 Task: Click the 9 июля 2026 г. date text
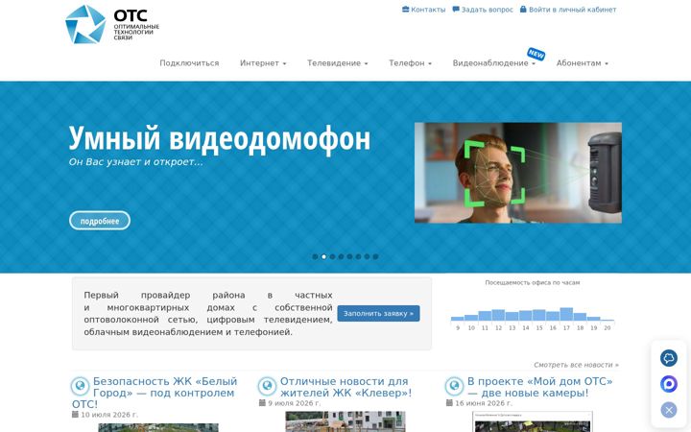click(295, 403)
